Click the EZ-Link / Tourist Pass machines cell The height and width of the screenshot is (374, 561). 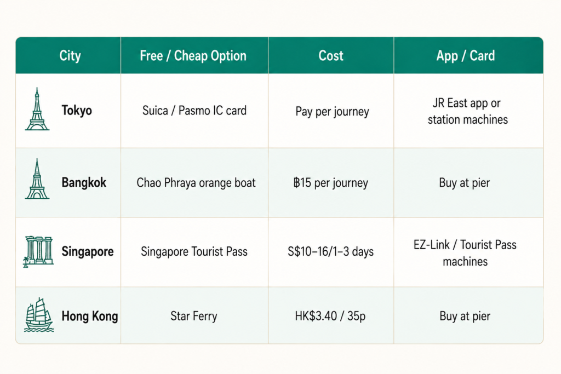pos(465,253)
